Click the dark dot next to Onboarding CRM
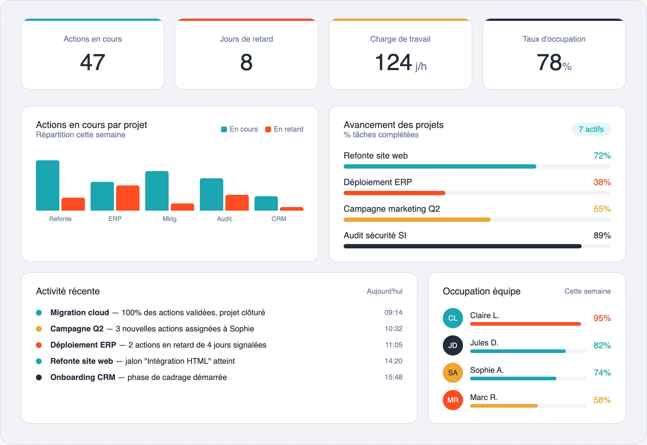 point(39,377)
